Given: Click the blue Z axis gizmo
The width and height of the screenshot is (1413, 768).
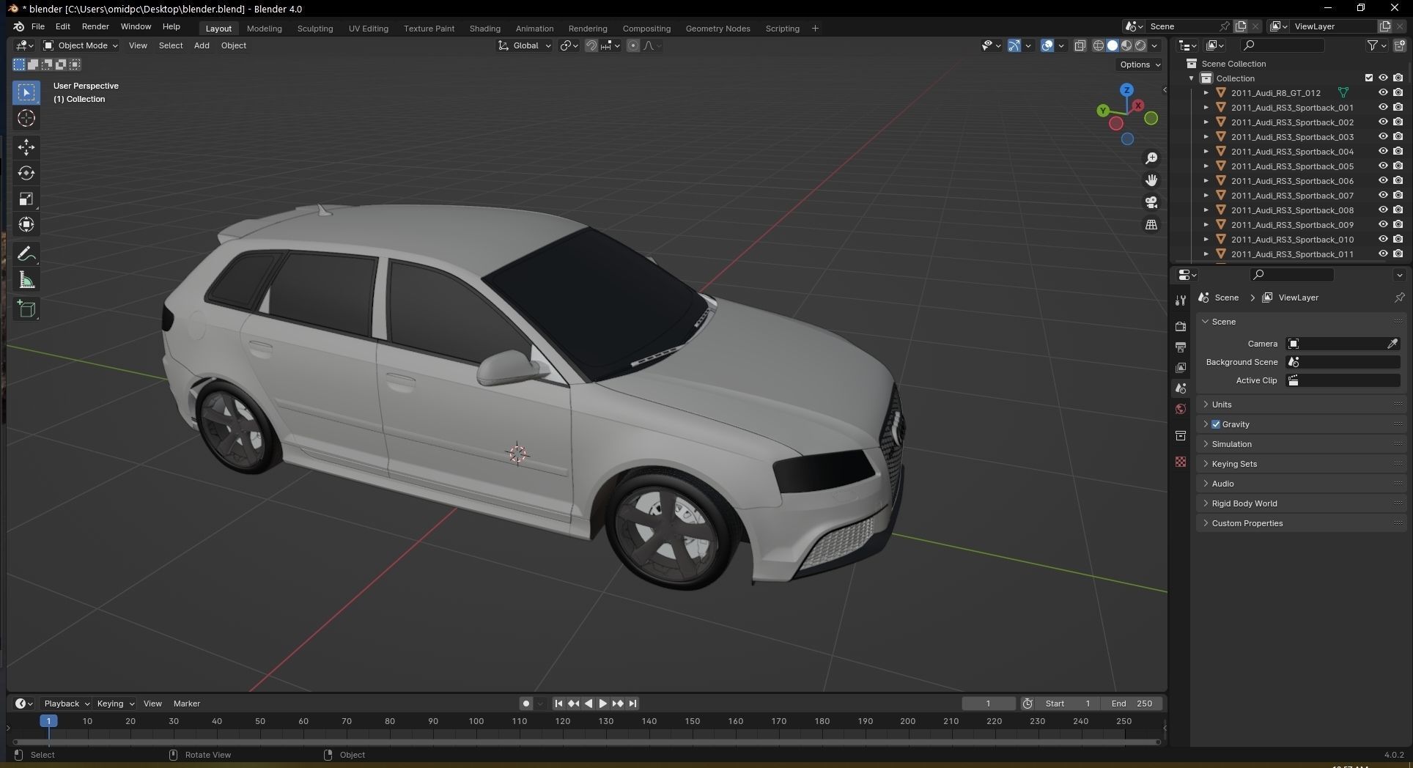Looking at the screenshot, I should 1126,89.
